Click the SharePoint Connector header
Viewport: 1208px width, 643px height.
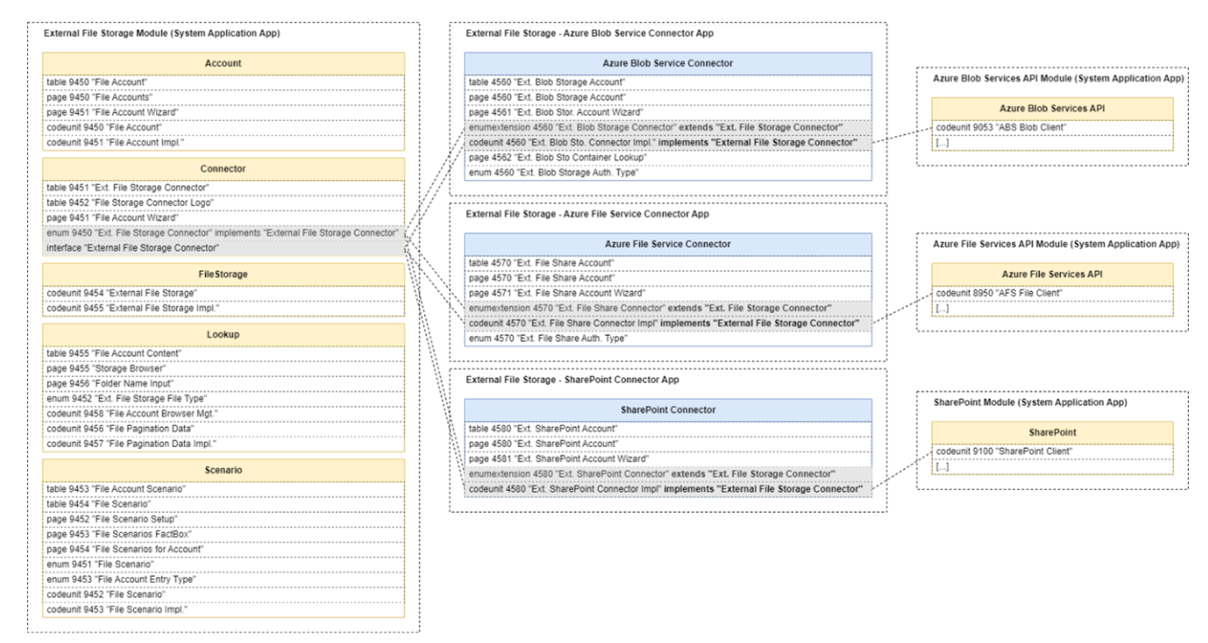(668, 409)
